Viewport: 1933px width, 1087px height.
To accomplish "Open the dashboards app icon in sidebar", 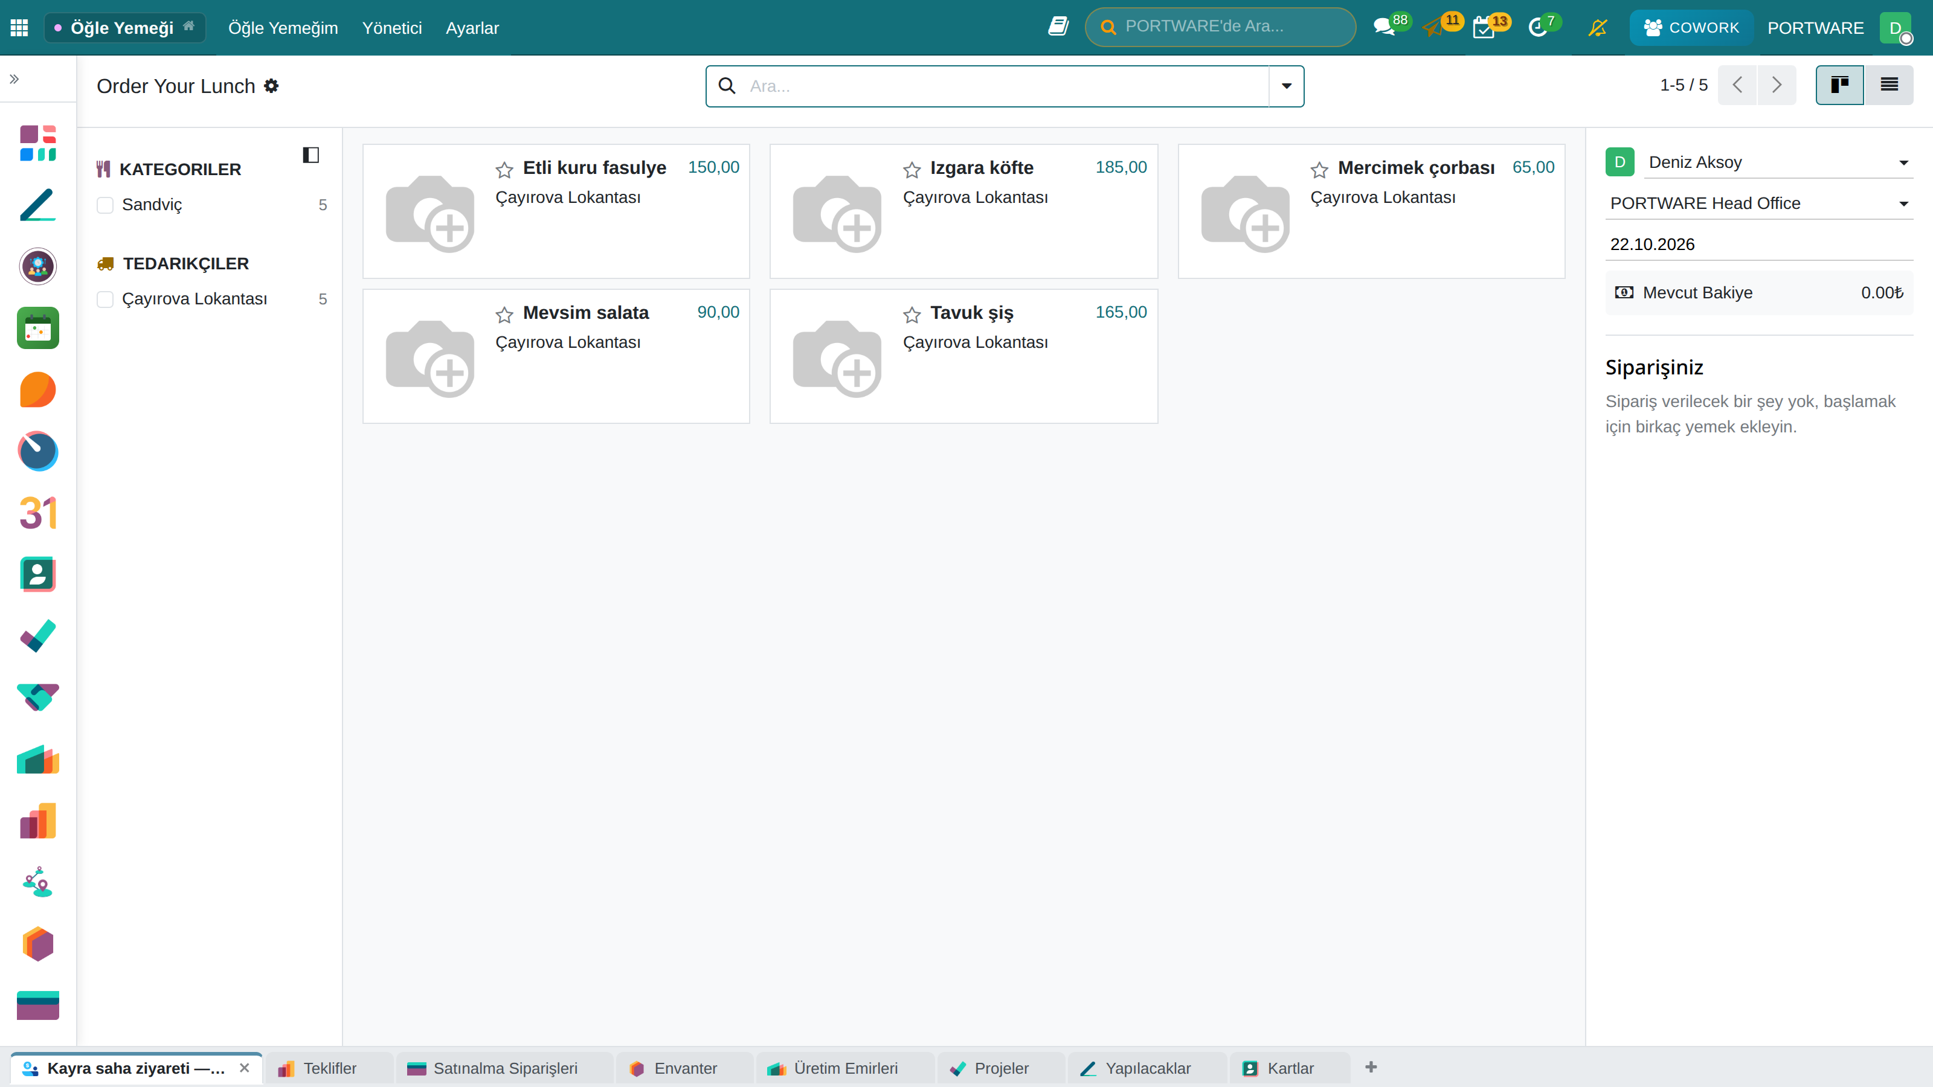I will (x=37, y=143).
